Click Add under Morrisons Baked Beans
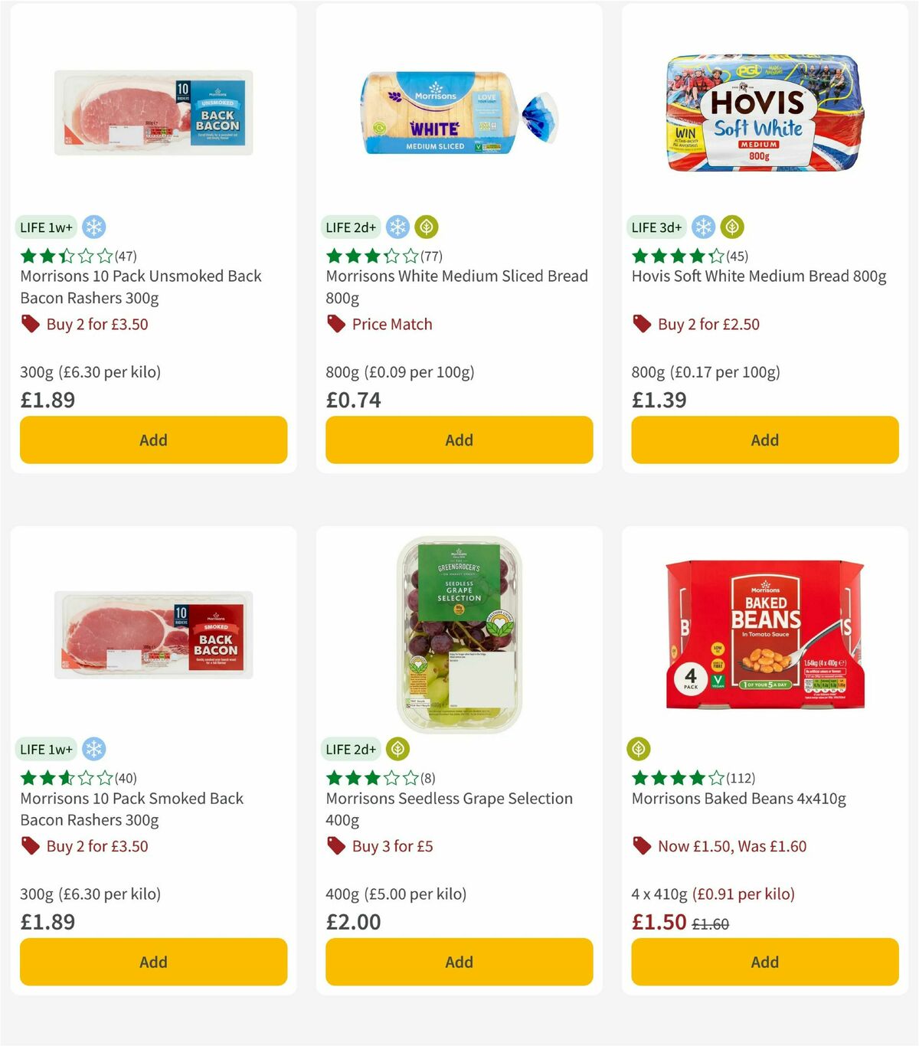919x1046 pixels. [x=764, y=962]
